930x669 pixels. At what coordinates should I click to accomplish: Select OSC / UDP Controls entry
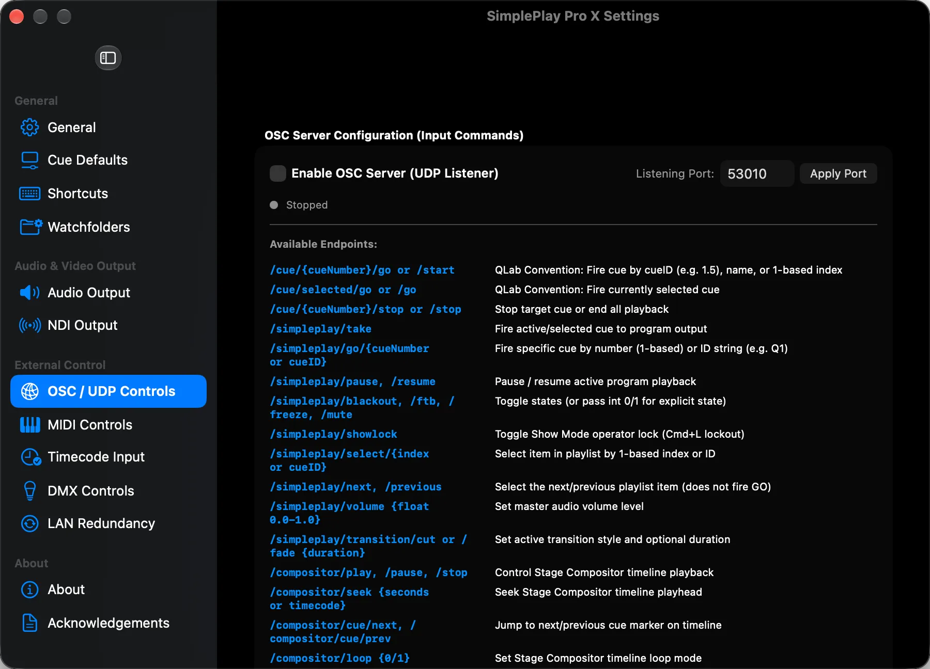109,391
